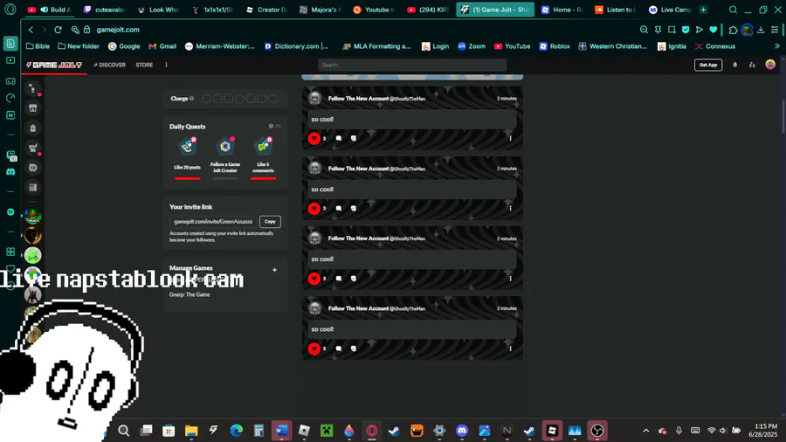
Task: Click the Charge info help icon
Action: point(191,98)
